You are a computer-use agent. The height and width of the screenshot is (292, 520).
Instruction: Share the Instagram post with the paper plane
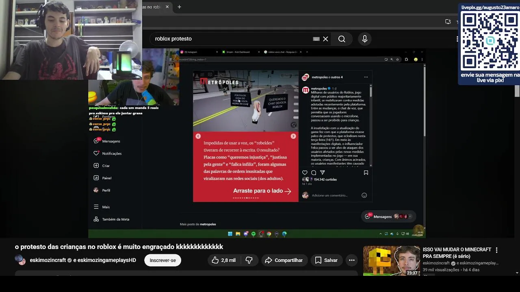click(323, 173)
